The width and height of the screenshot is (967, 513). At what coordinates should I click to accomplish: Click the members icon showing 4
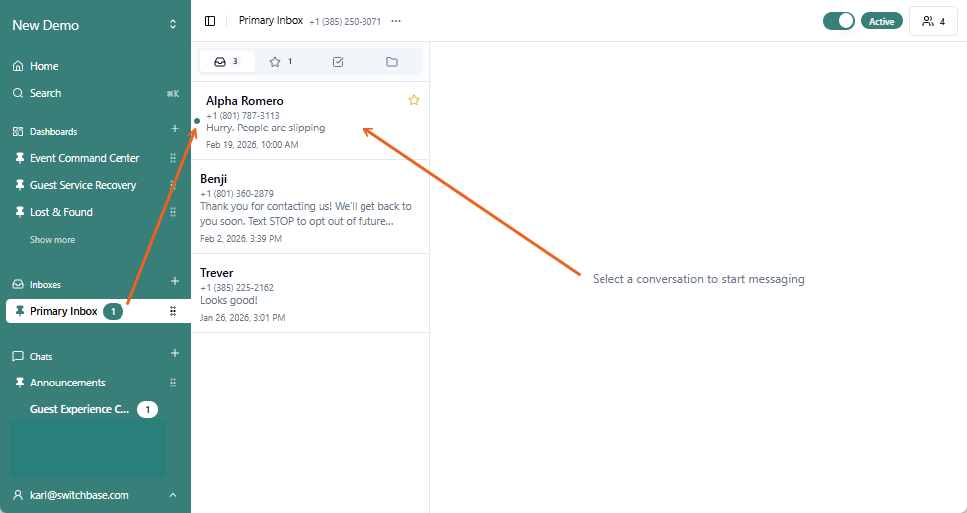[x=933, y=21]
